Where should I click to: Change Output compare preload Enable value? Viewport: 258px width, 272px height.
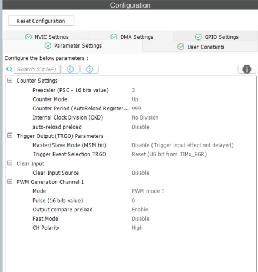point(140,209)
